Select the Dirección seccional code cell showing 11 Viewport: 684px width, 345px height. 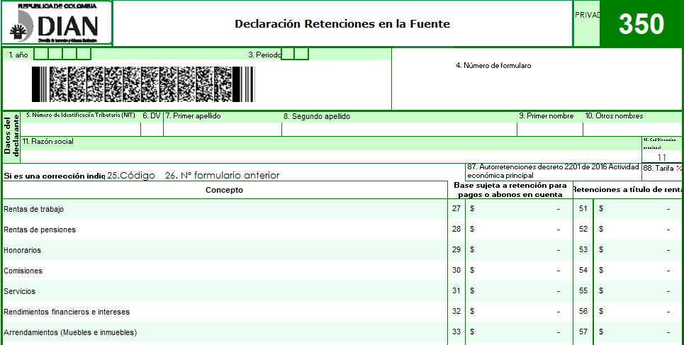point(661,157)
